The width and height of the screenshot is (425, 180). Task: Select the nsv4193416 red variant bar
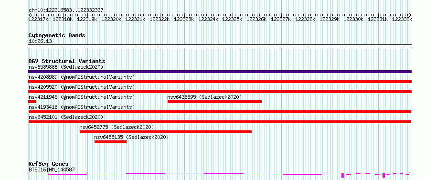[220, 112]
